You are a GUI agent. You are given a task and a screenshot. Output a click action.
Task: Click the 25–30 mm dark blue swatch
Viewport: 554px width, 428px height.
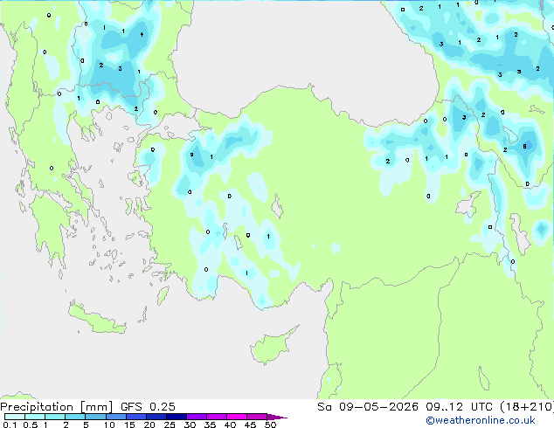177,417
